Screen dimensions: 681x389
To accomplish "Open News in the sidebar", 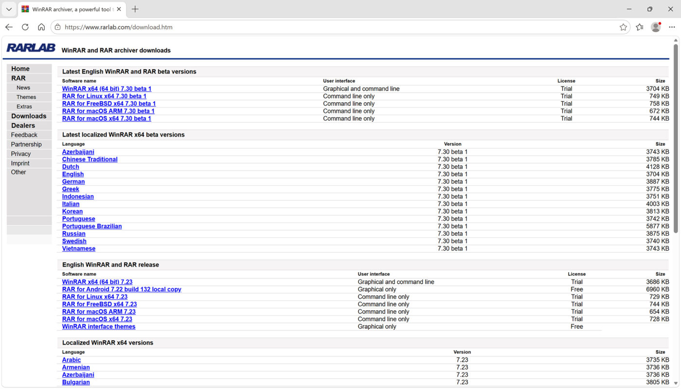I will [x=23, y=88].
